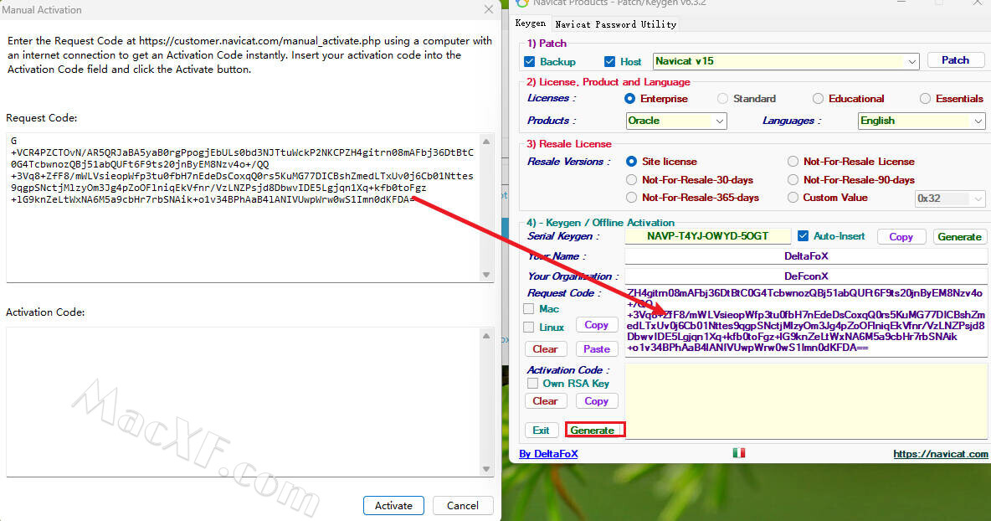The height and width of the screenshot is (521, 991).
Task: Enable the Own RSA Key checkbox
Action: (x=531, y=384)
